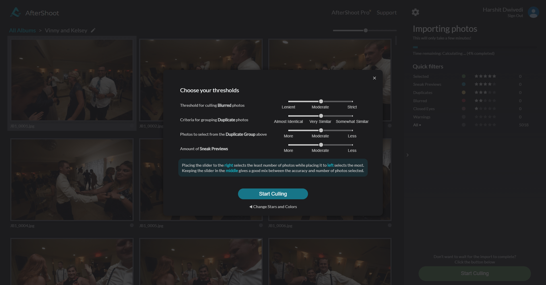Adjust the Blurred photos threshold slider

point(320,101)
